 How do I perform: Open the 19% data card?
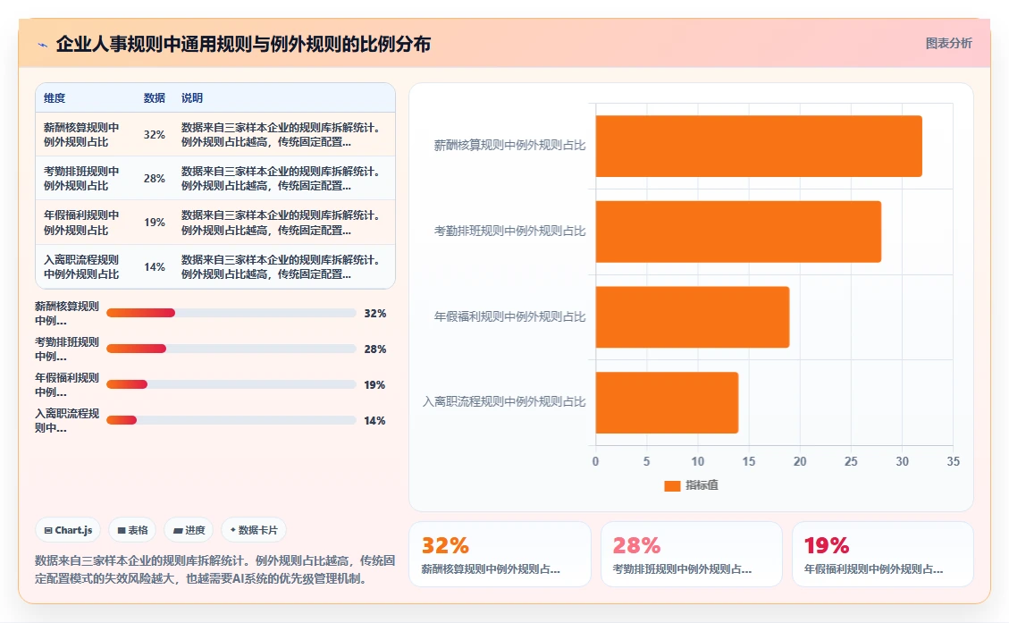tap(882, 554)
